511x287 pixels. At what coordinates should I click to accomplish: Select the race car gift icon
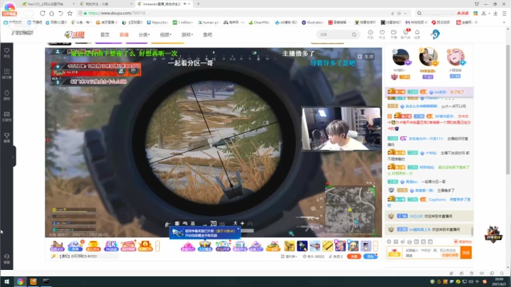pos(273,246)
